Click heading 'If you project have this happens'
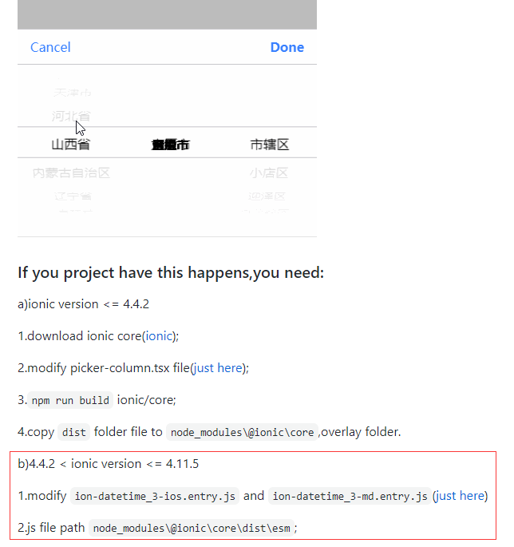Viewport: 514px width, 547px height. (x=171, y=273)
